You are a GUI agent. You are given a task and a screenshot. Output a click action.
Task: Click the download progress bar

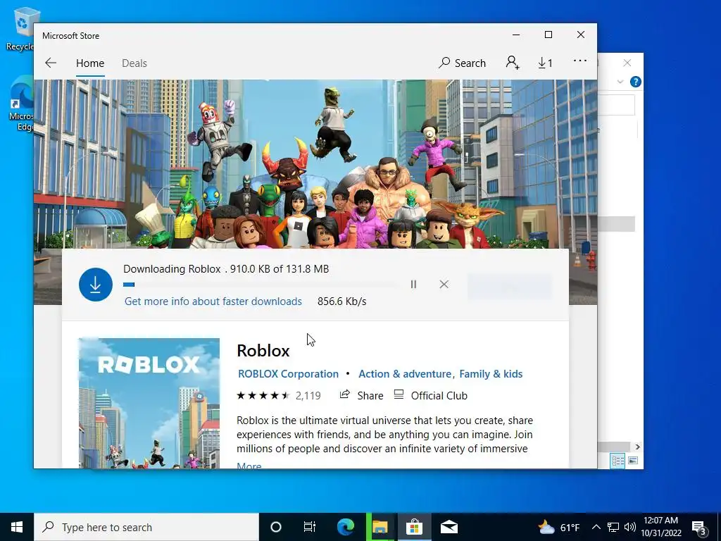[x=261, y=285]
